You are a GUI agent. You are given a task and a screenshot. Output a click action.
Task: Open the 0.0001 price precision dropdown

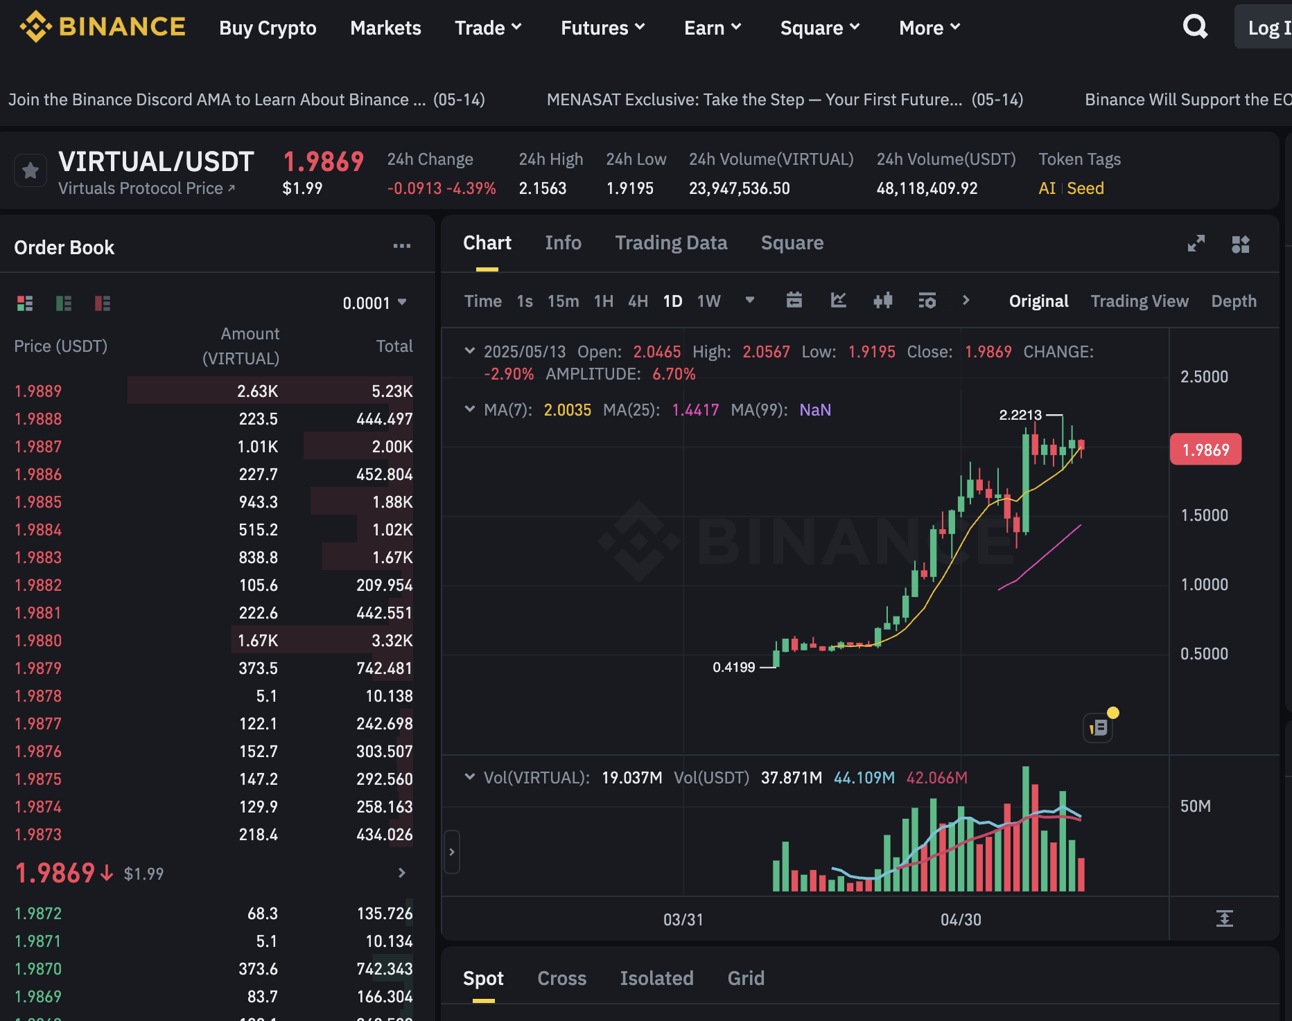click(375, 303)
